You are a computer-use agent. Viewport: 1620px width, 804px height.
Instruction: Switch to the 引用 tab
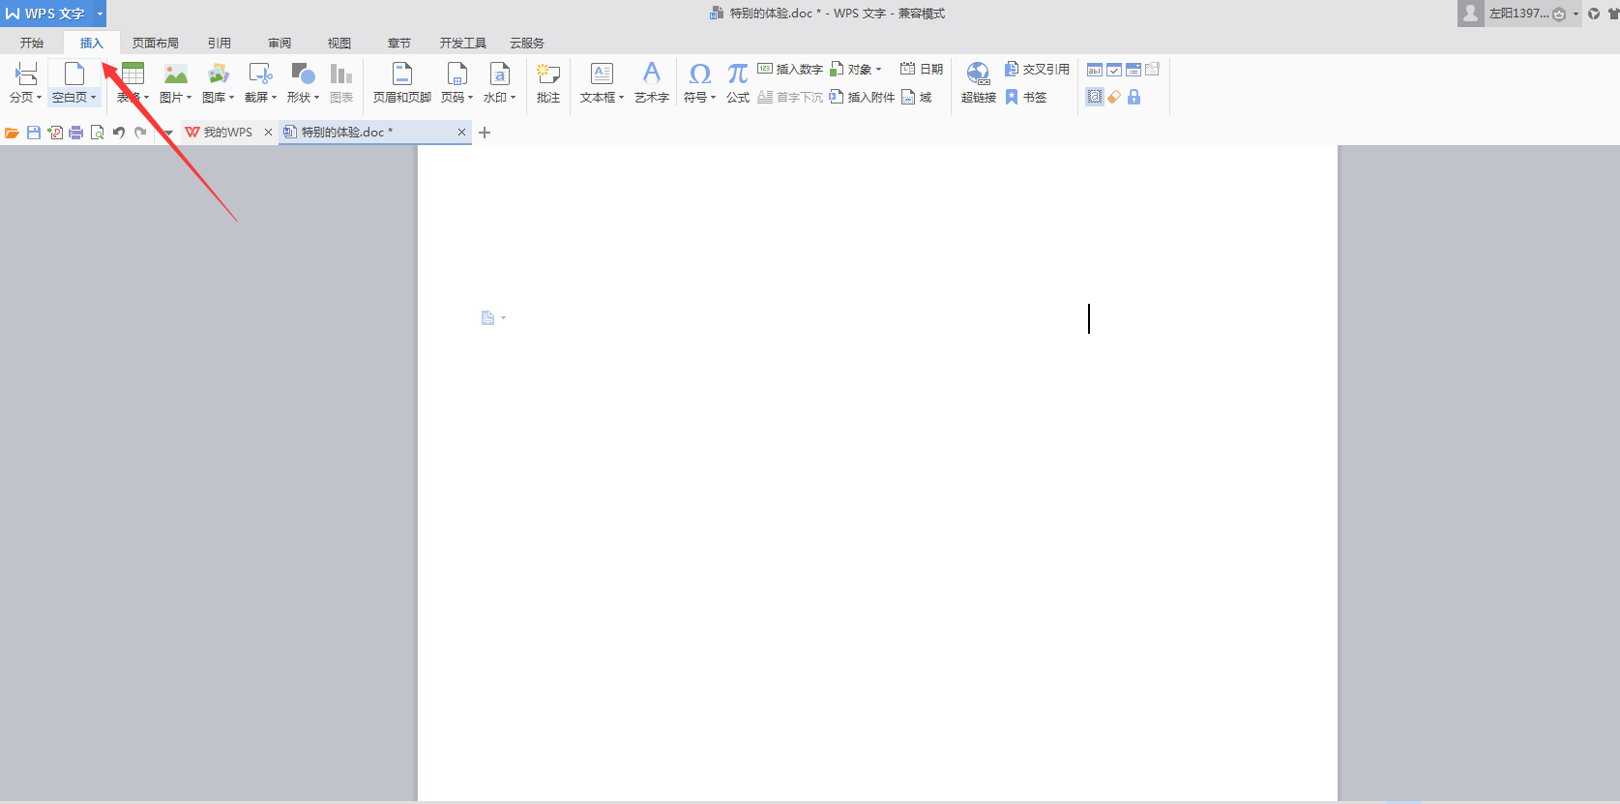point(220,43)
